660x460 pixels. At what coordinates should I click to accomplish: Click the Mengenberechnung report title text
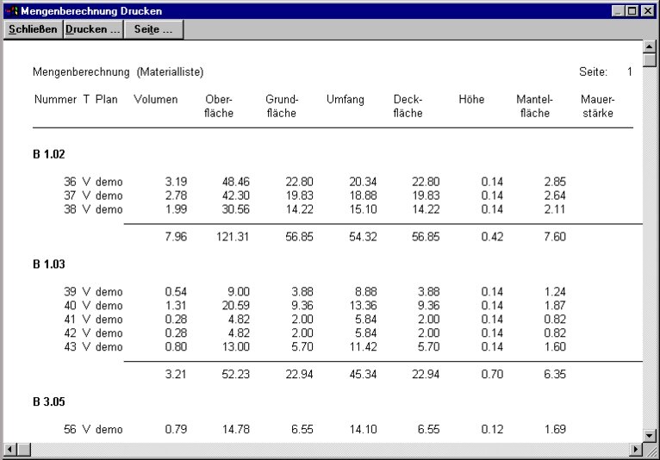(x=81, y=72)
